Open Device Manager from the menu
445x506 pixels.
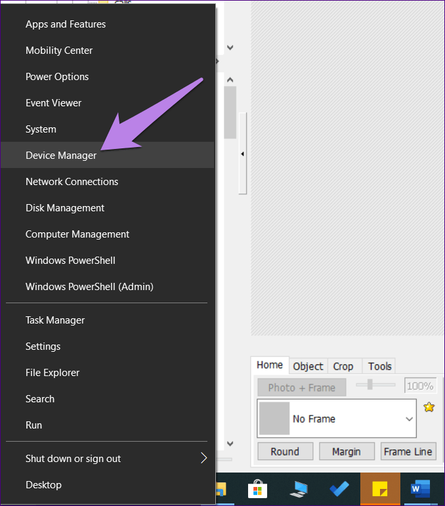pyautogui.click(x=61, y=156)
